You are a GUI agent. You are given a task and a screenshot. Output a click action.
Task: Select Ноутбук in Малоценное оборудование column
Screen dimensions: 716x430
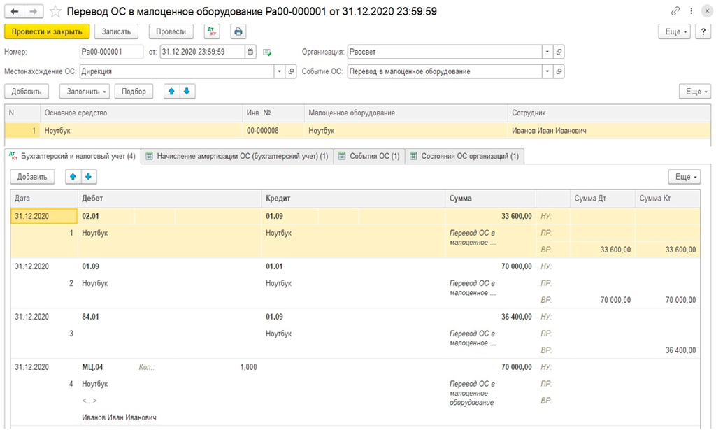[x=406, y=131]
